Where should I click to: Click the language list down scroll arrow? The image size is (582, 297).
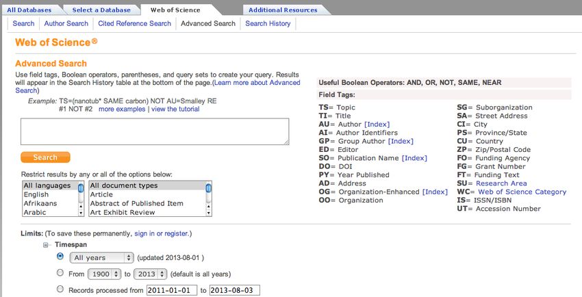pos(81,214)
